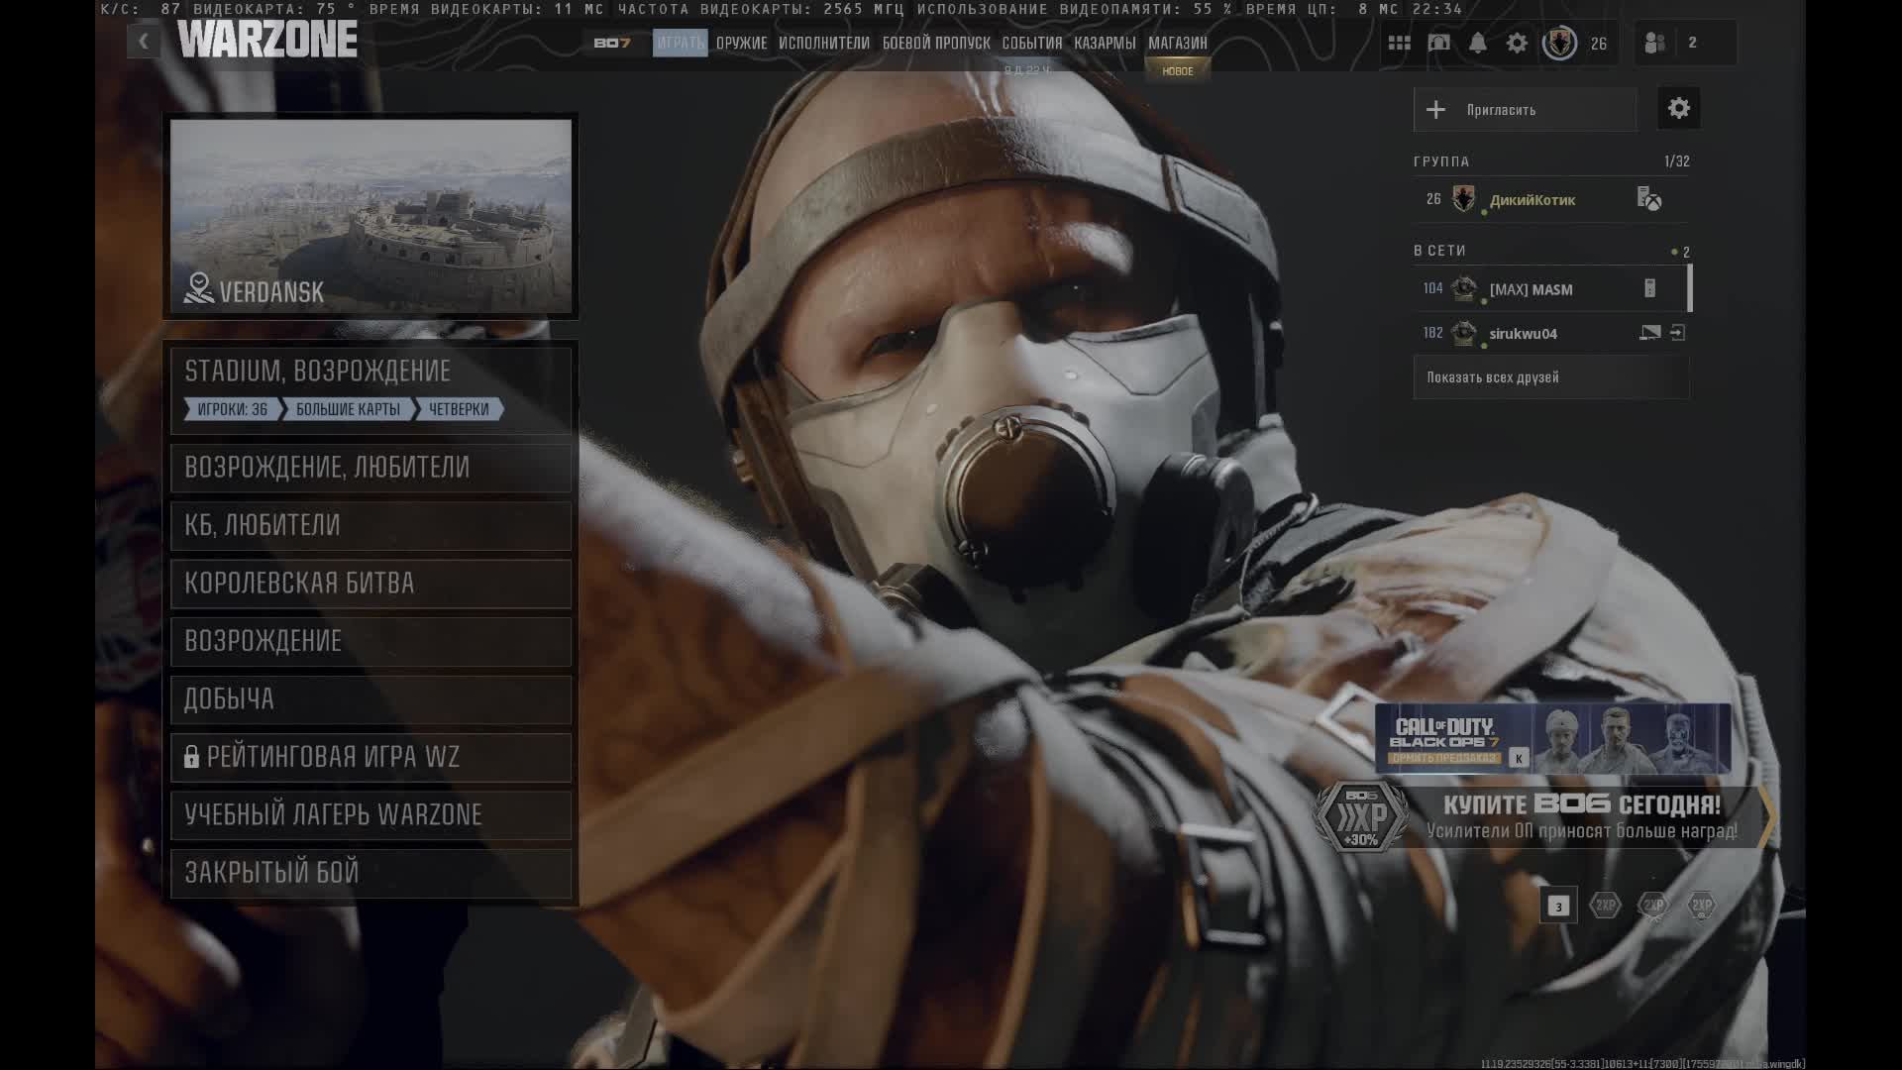Screen dimensions: 1902x1070
Task: Open the settings gear in the top bar
Action: coord(1517,43)
